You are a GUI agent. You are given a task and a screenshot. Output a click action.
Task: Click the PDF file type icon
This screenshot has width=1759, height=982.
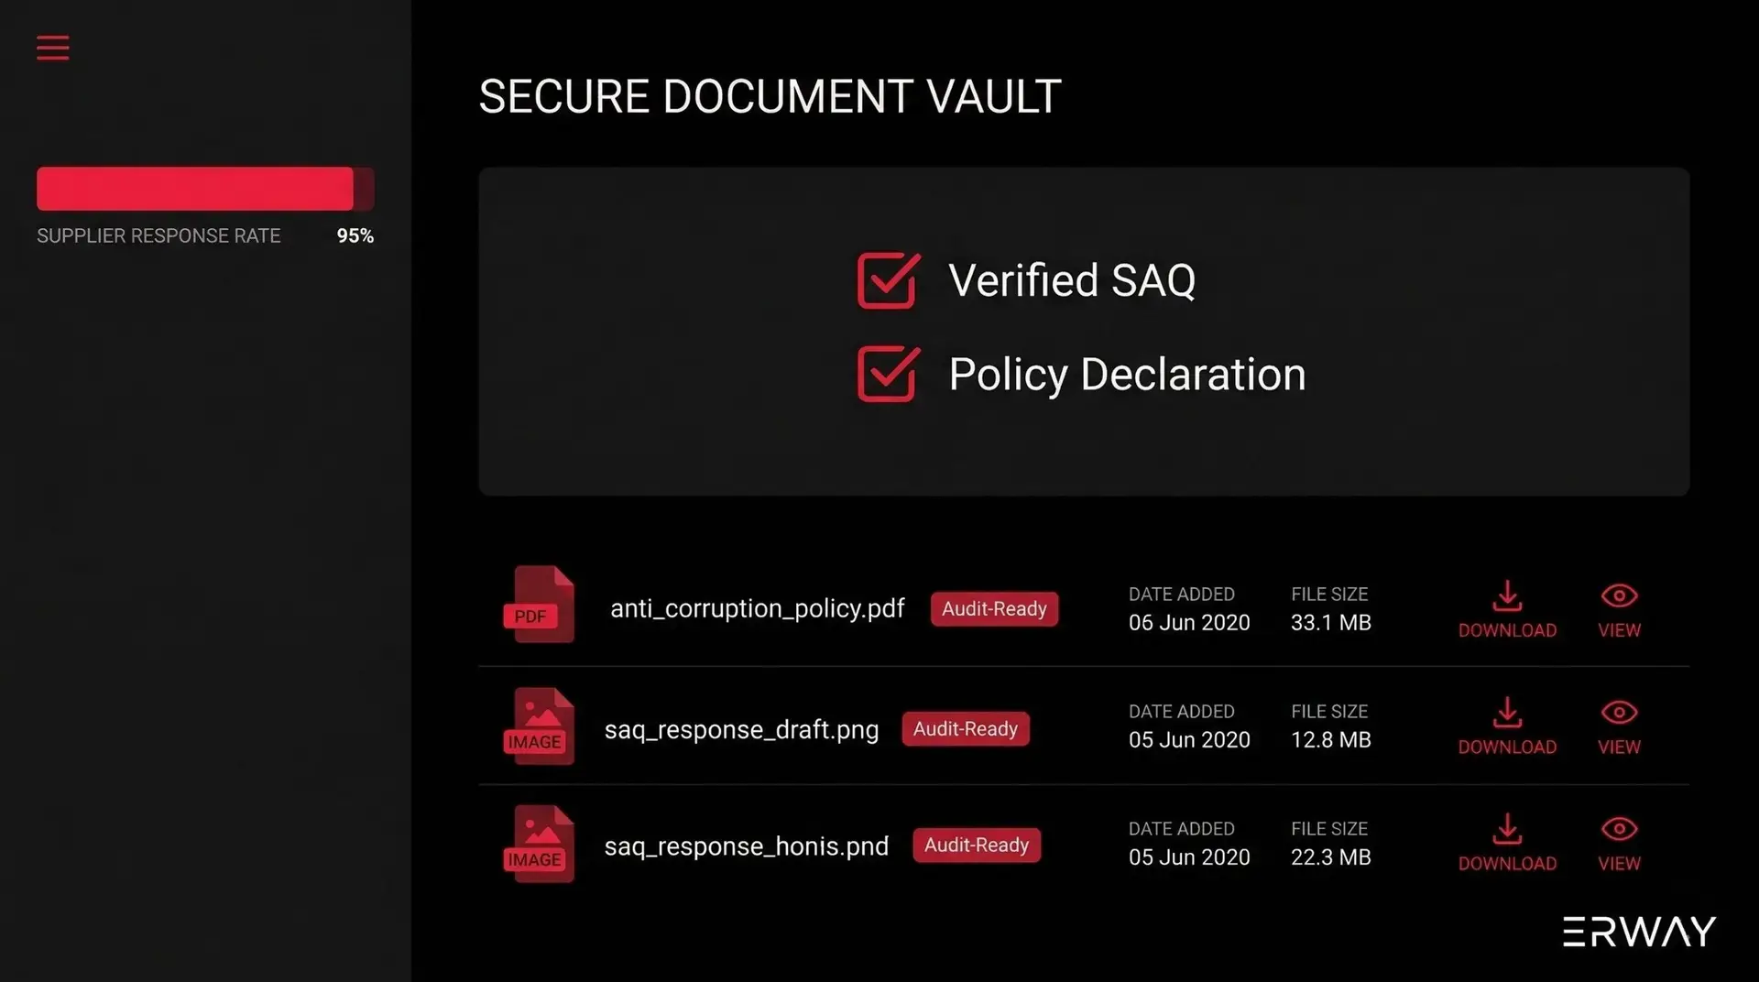(540, 605)
